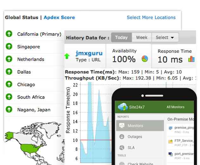The image size is (200, 165).
Task: Click the Singapore location row
Action: tap(35, 47)
